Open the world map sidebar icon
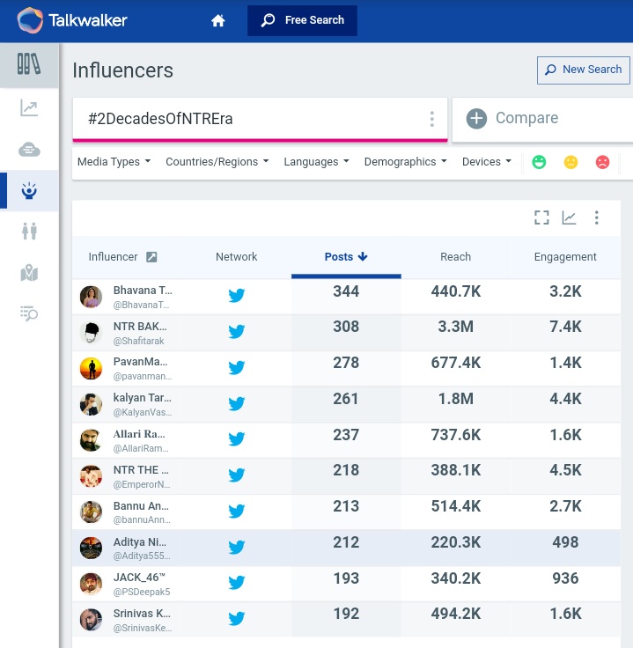Image resolution: width=633 pixels, height=648 pixels. [29, 273]
